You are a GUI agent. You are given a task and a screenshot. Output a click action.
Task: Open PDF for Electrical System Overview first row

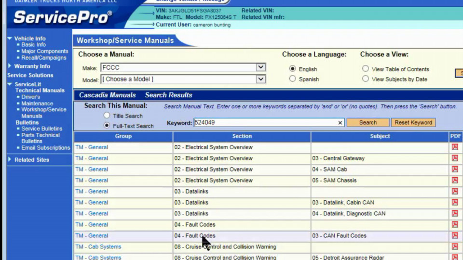coord(455,147)
